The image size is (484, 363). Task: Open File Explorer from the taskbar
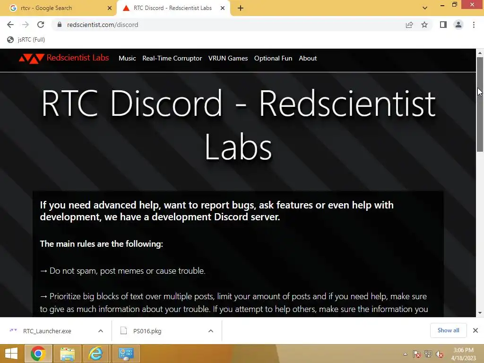[67, 354]
